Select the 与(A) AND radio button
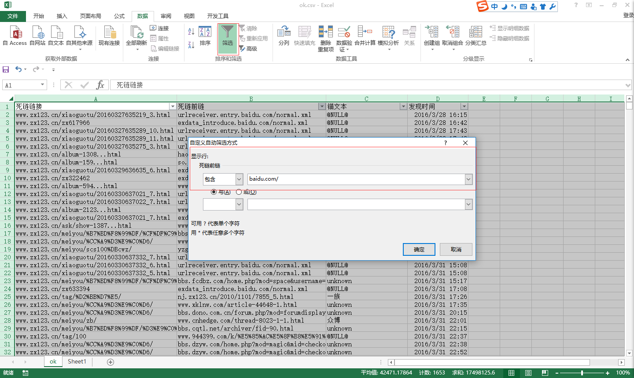Viewport: 634px width, 378px height. pos(214,192)
